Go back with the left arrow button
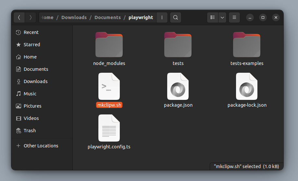 (x=19, y=17)
